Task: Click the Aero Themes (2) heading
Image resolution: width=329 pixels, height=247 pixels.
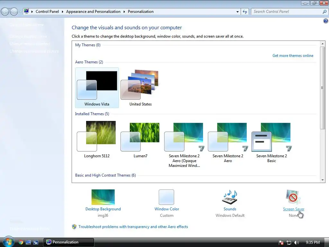Action: point(89,62)
